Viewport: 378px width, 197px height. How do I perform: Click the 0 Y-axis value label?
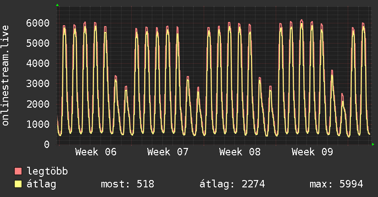point(47,144)
